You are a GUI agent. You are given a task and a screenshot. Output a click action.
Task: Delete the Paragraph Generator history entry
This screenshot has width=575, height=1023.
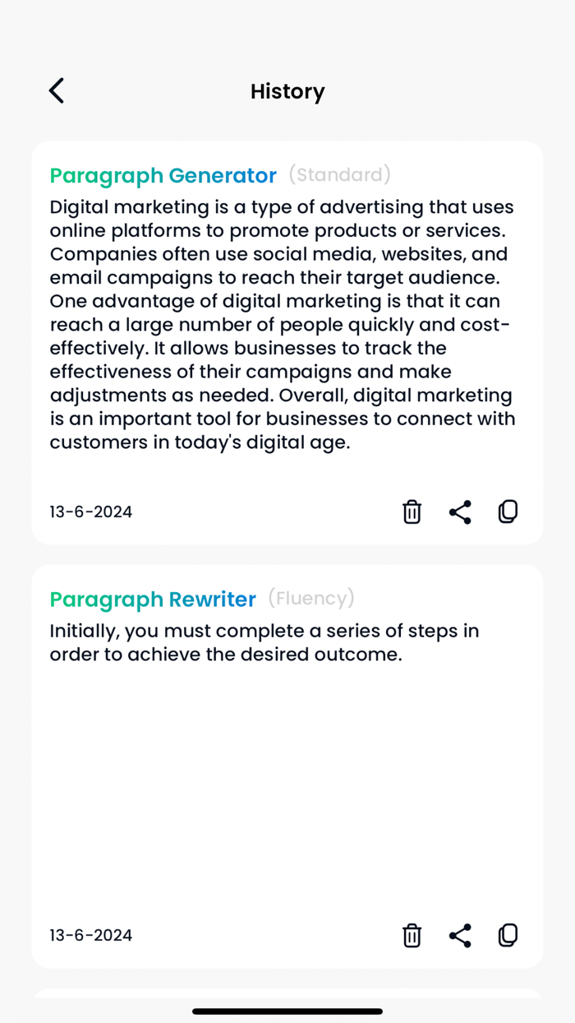coord(412,512)
